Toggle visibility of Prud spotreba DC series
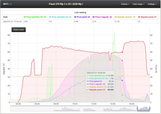 [x=25, y=17]
